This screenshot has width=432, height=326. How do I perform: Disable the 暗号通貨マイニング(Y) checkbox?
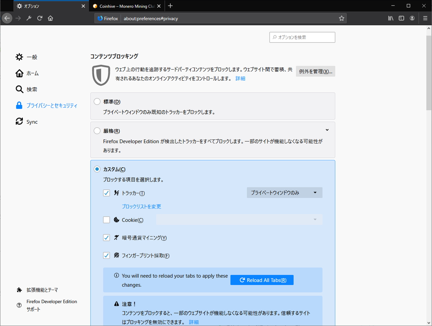tap(106, 237)
